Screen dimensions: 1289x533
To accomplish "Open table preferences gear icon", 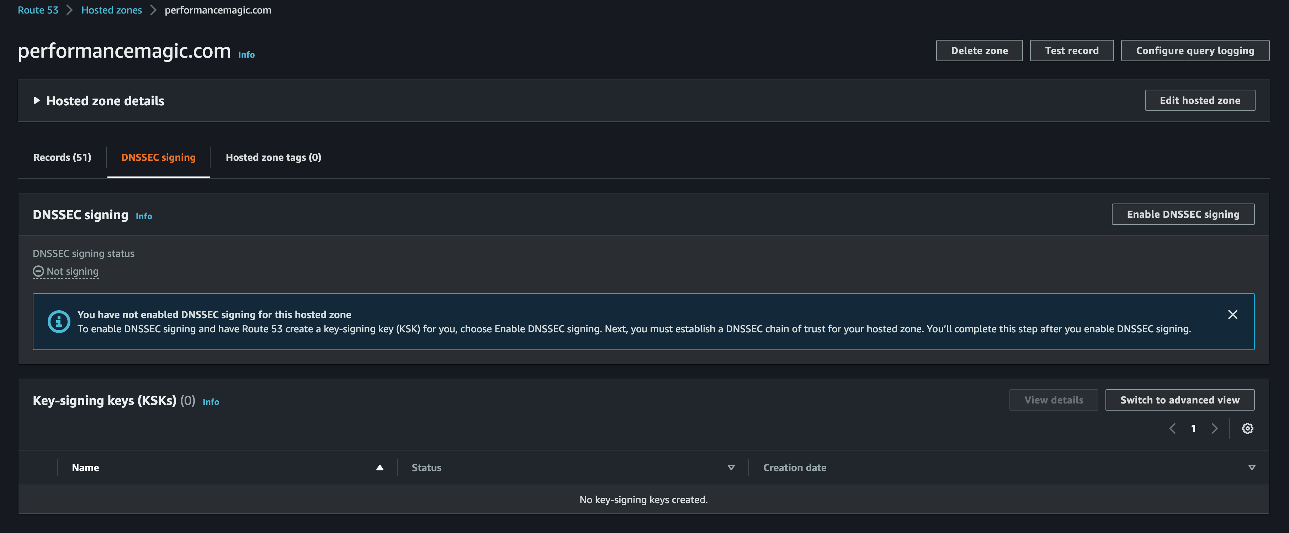I will [1247, 428].
